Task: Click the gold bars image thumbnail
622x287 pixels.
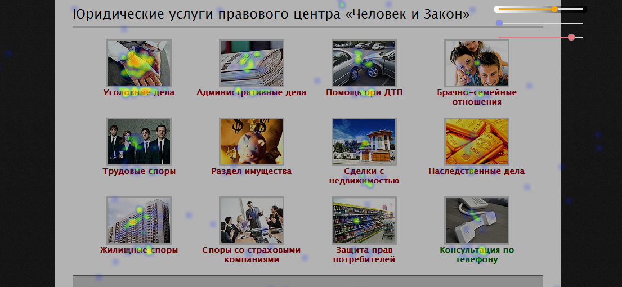Action: pyautogui.click(x=476, y=141)
